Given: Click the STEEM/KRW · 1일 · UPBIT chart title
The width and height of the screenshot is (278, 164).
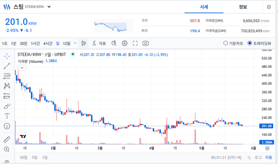Looking at the screenshot, I should (x=42, y=55).
